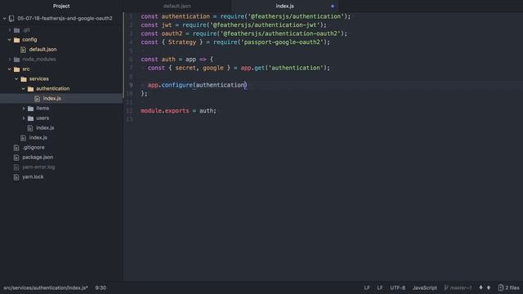Click the yarn-error.log file icon
Screen dimensions: 523x294
(x=16, y=167)
